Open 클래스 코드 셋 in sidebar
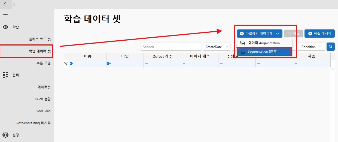This screenshot has height=142, width=338. point(40,39)
